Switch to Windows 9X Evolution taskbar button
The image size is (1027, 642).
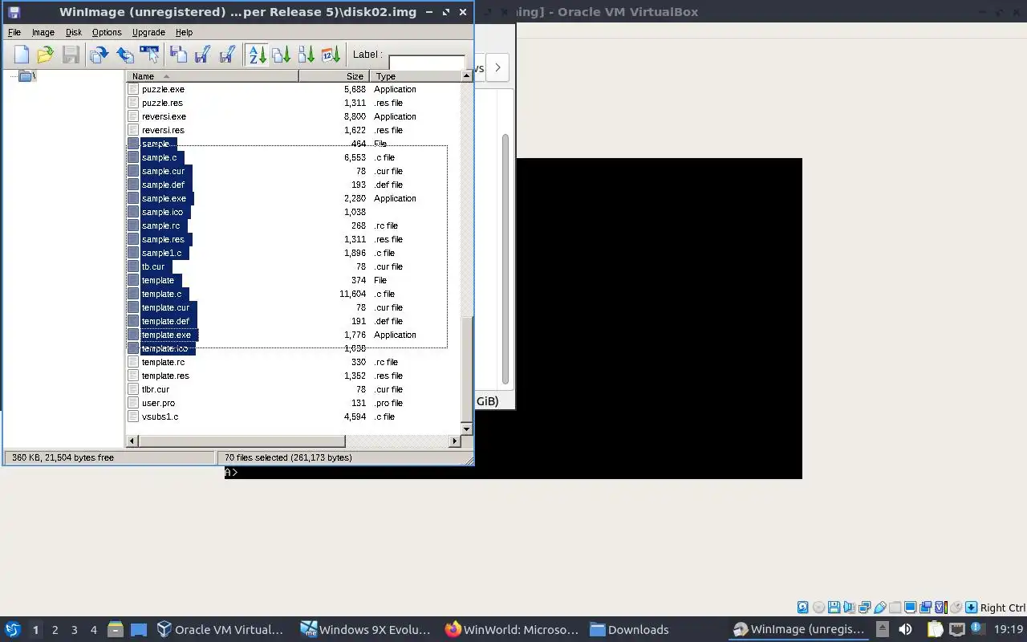pos(366,629)
